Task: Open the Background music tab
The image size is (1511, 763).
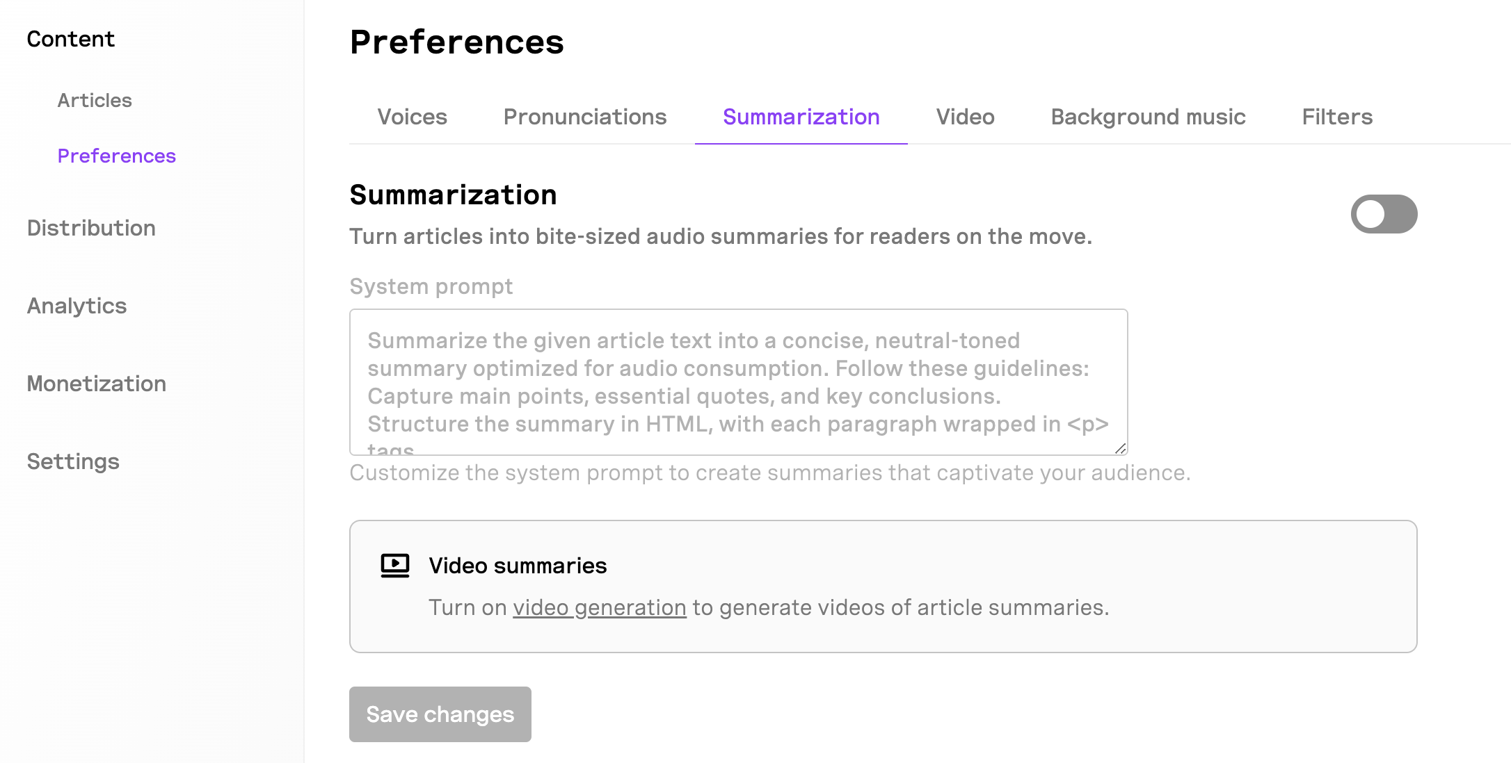Action: click(x=1148, y=117)
